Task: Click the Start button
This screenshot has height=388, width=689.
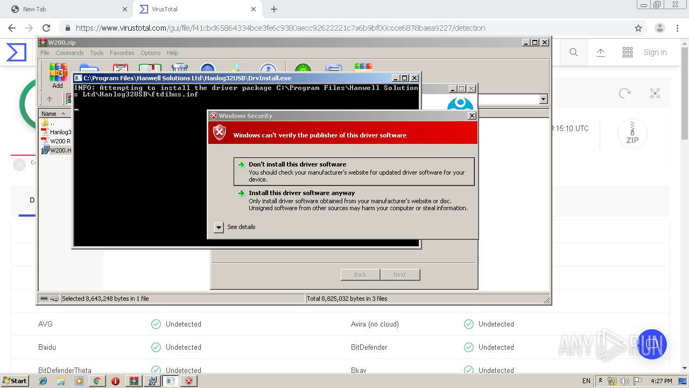Action: point(15,381)
